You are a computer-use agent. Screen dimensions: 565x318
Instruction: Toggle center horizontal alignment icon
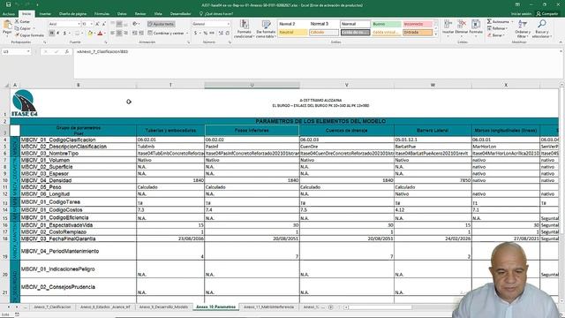pyautogui.click(x=119, y=34)
